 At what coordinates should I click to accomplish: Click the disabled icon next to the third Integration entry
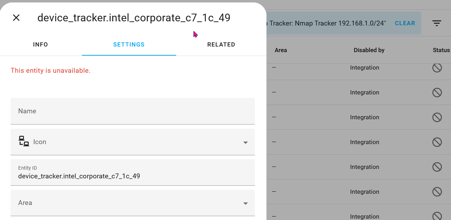point(437,117)
